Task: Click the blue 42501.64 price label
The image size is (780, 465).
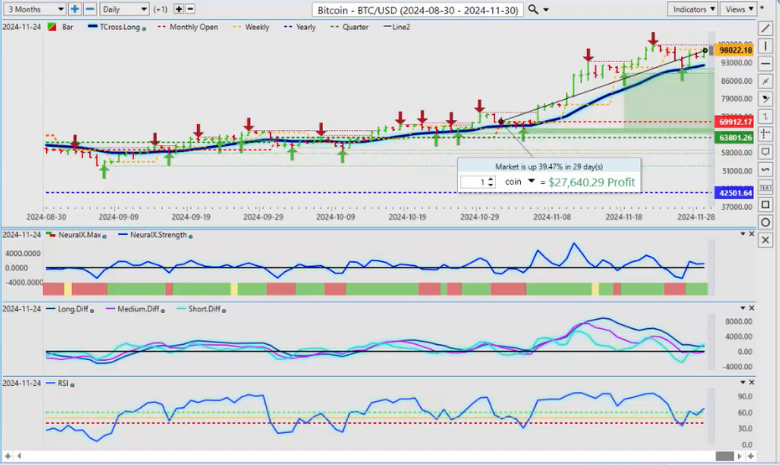Action: (736, 193)
